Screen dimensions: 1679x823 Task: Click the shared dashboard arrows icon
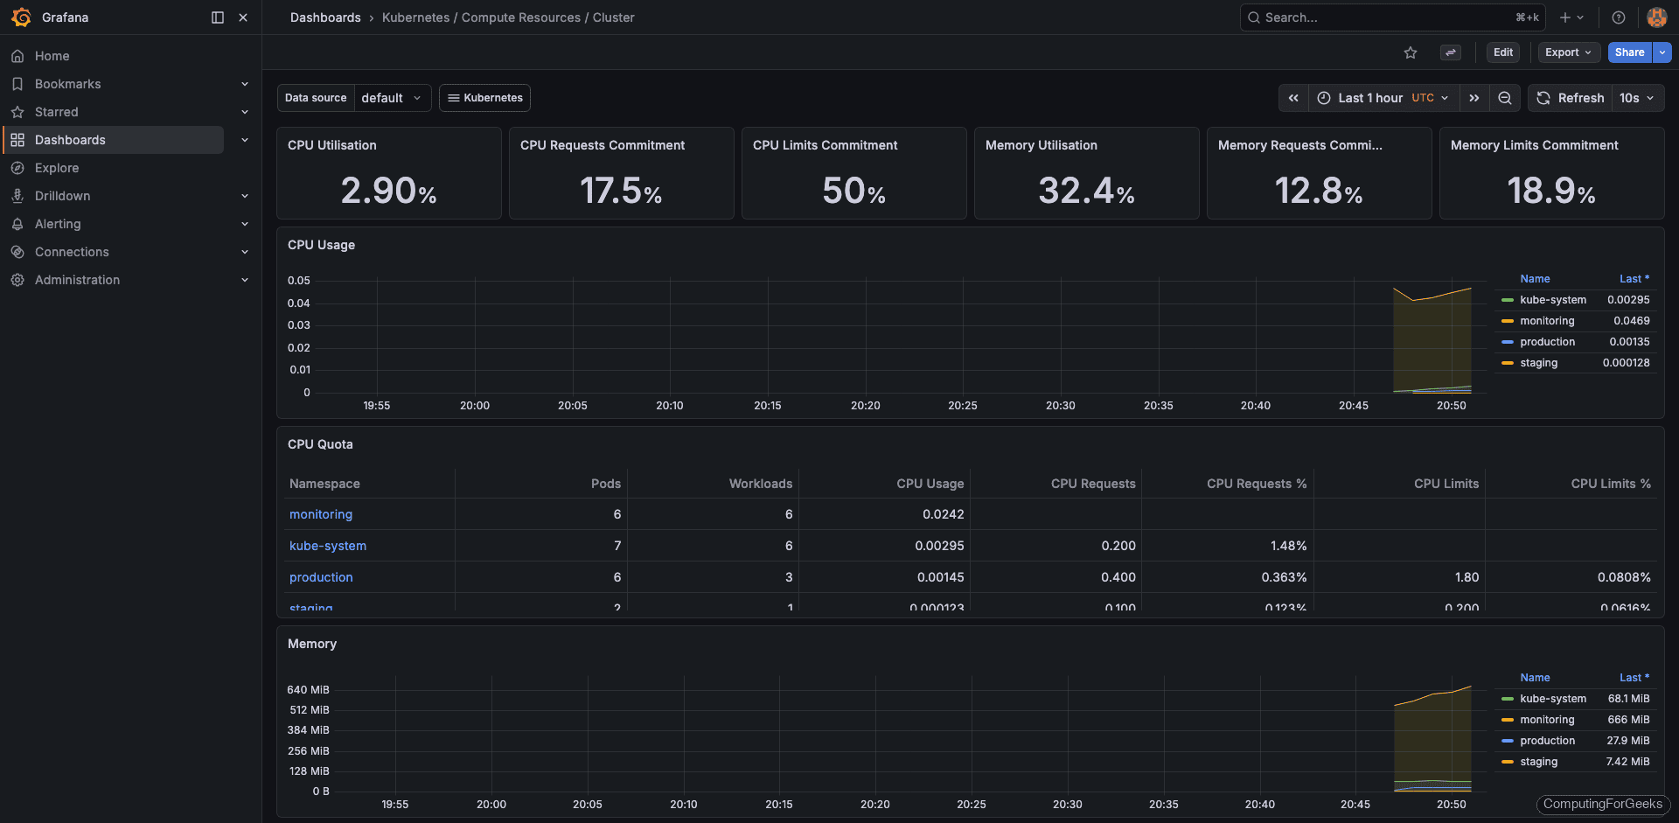click(1450, 52)
